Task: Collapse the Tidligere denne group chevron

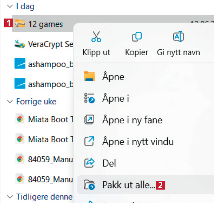Action: [10, 197]
